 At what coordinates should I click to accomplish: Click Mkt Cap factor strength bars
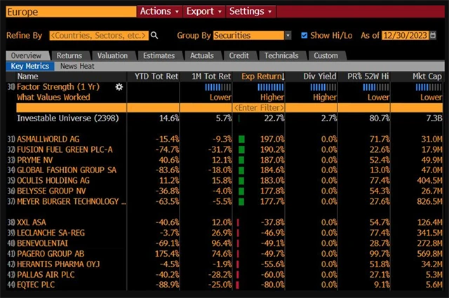(x=429, y=87)
